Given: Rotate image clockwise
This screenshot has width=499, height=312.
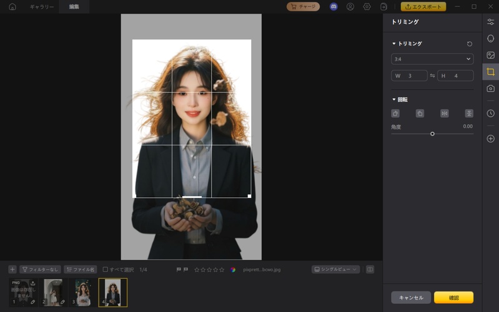Looking at the screenshot, I should 395,113.
